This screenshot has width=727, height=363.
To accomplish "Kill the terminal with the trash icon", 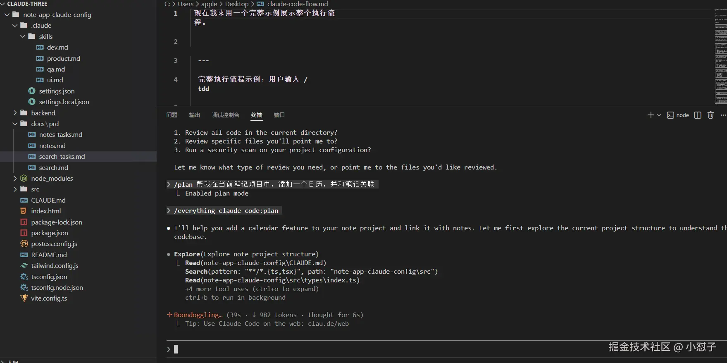I will pos(710,115).
